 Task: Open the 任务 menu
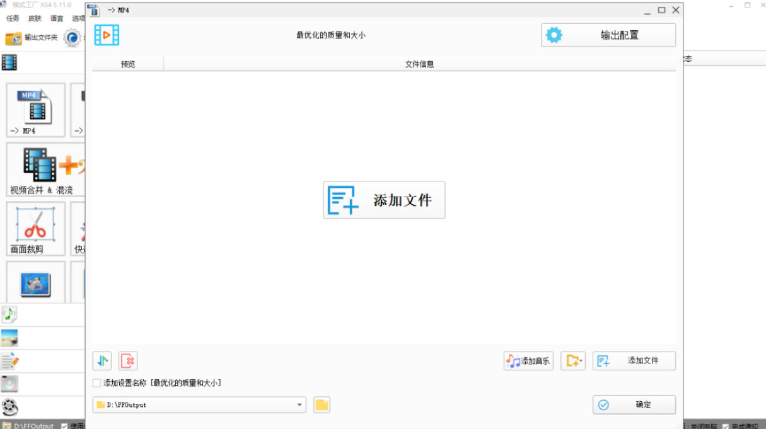coord(13,18)
